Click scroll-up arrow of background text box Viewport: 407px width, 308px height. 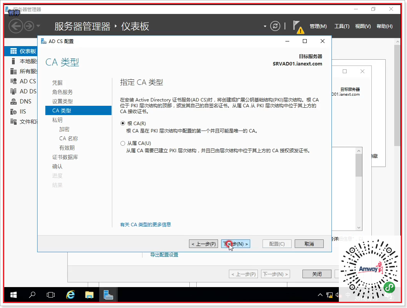[x=359, y=151]
